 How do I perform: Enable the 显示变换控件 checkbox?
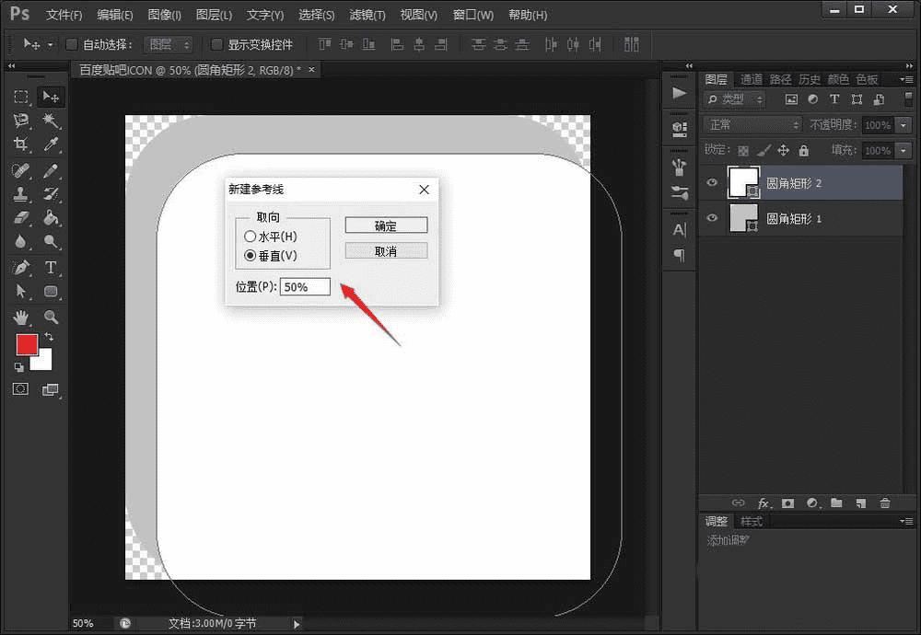[x=217, y=44]
